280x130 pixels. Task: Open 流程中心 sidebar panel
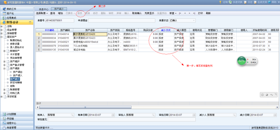(x=17, y=123)
